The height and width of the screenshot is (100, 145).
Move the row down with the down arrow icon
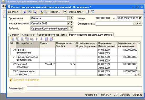point(41,39)
